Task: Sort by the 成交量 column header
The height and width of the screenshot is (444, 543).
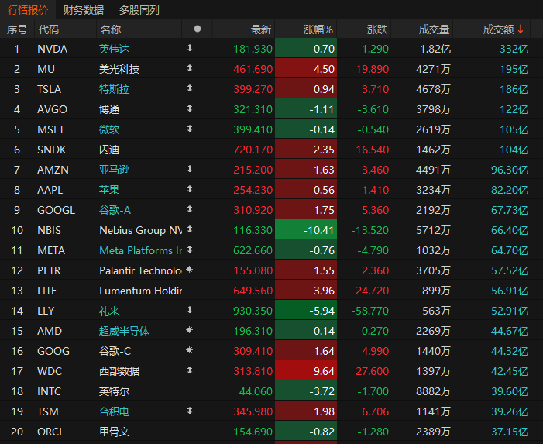Action: 434,29
